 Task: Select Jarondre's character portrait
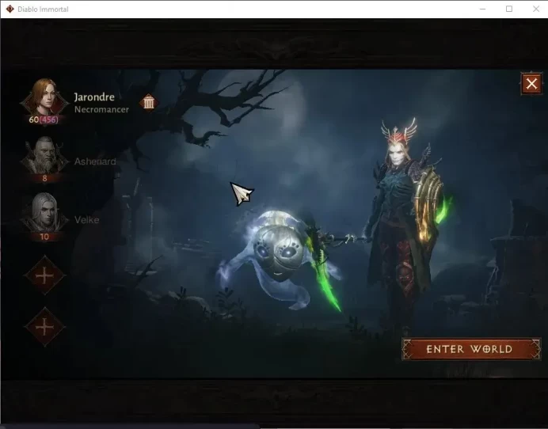click(44, 98)
